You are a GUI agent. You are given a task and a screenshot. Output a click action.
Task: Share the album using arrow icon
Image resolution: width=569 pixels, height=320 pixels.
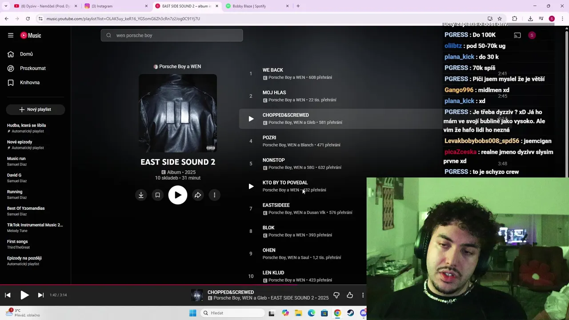point(198,195)
